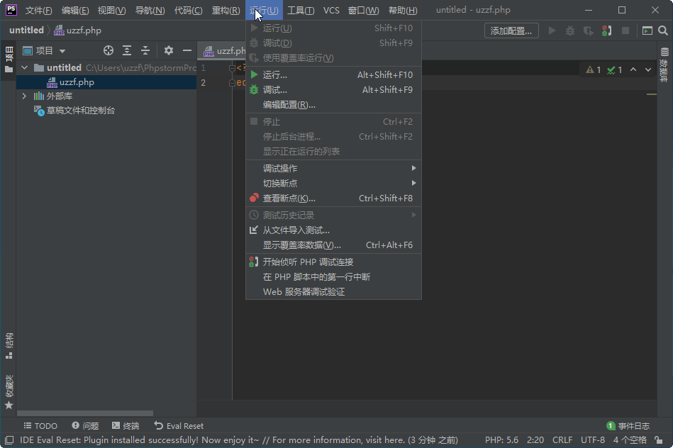Open the Tools menu
Screen dimensions: 673x448
coord(301,11)
